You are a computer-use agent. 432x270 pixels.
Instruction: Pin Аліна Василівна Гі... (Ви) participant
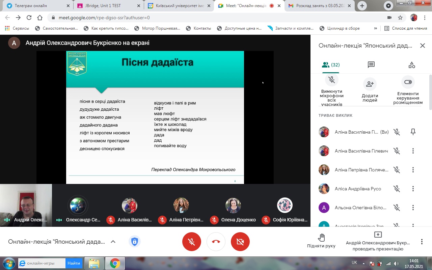point(413,132)
